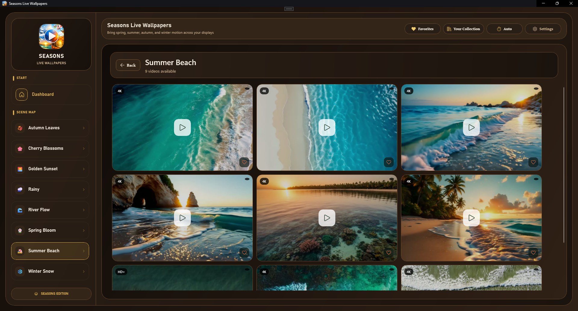Click the Auto button in the header
Image resolution: width=578 pixels, height=311 pixels.
[504, 29]
